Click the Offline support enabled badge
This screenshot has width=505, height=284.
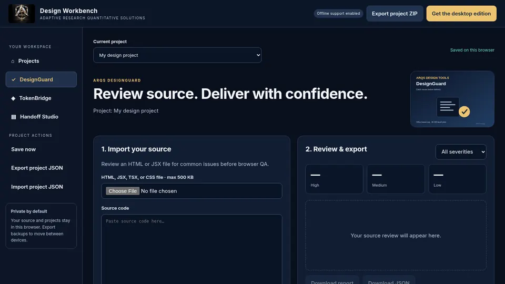pyautogui.click(x=338, y=14)
